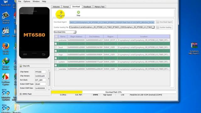Select the yellow folder icon on the desktop
This screenshot has width=201, height=113.
[17, 108]
